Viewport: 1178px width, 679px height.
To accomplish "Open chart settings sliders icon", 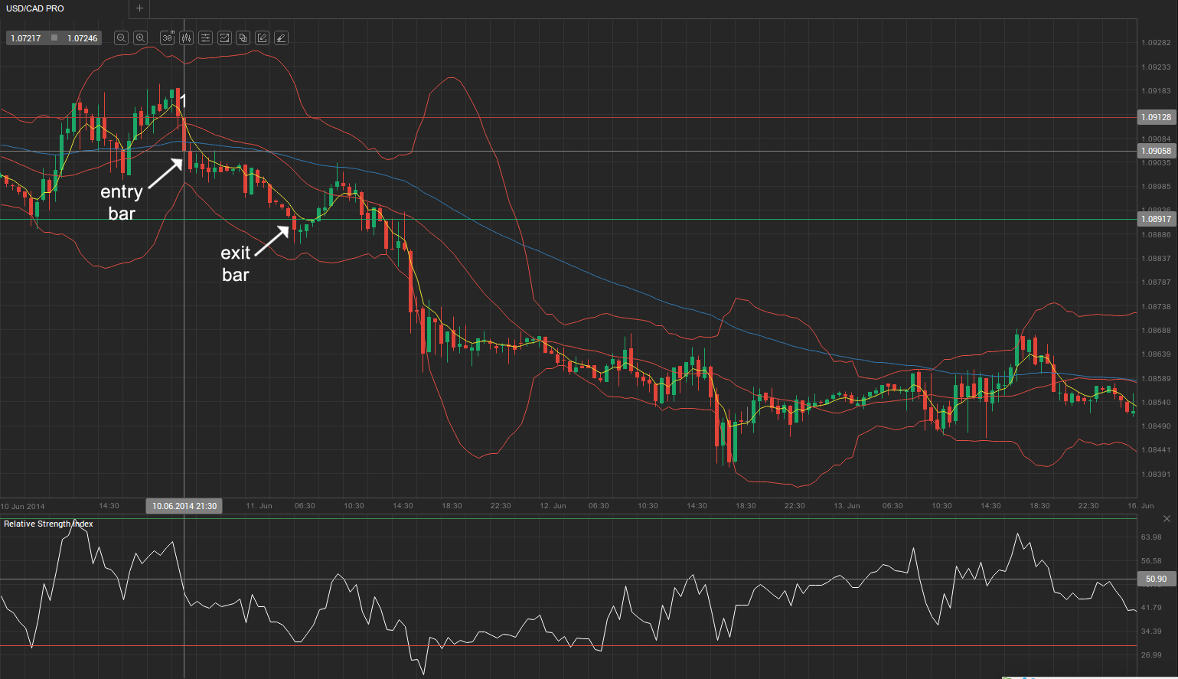I will pyautogui.click(x=205, y=38).
